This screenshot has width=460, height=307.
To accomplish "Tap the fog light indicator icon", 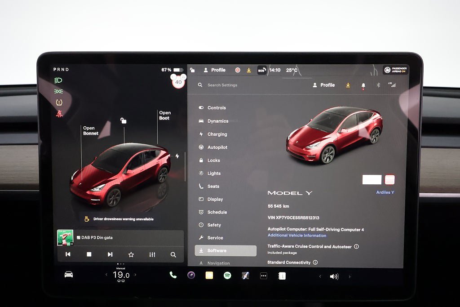I will click(59, 92).
